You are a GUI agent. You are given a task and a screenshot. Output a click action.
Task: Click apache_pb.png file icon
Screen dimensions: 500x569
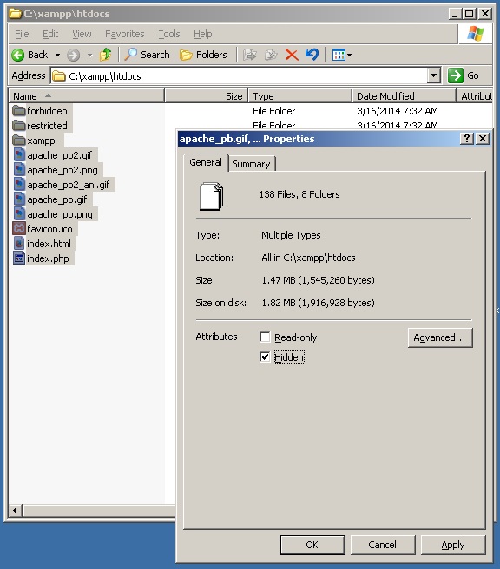tap(19, 214)
